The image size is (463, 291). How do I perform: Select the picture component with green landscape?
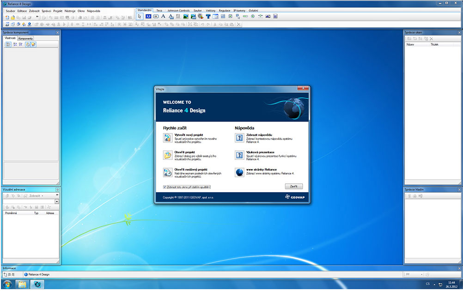[186, 16]
